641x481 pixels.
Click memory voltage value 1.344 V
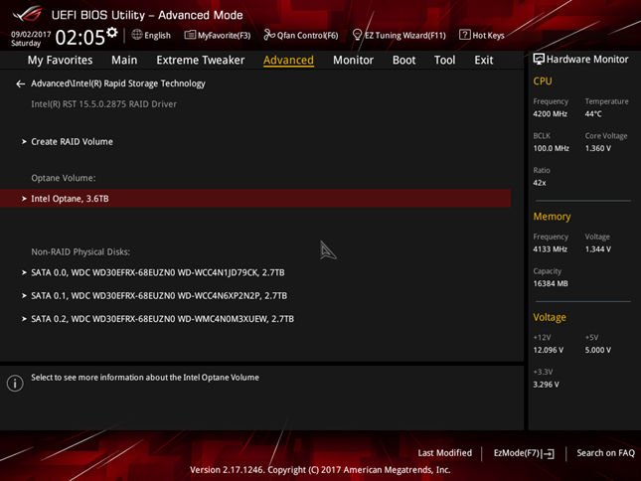tap(597, 248)
